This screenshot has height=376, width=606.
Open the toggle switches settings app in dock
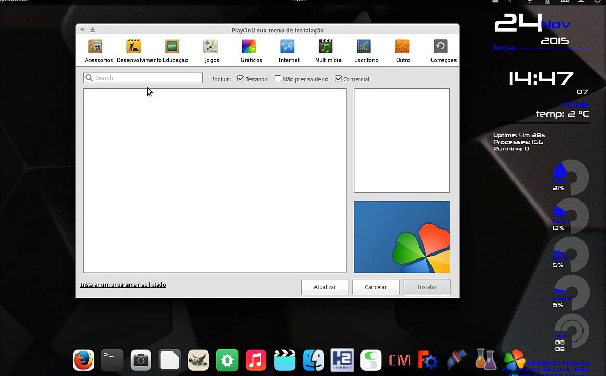371,360
